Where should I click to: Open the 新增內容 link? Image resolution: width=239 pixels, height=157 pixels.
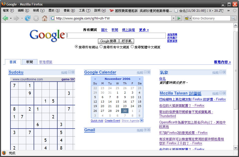pos(222,62)
